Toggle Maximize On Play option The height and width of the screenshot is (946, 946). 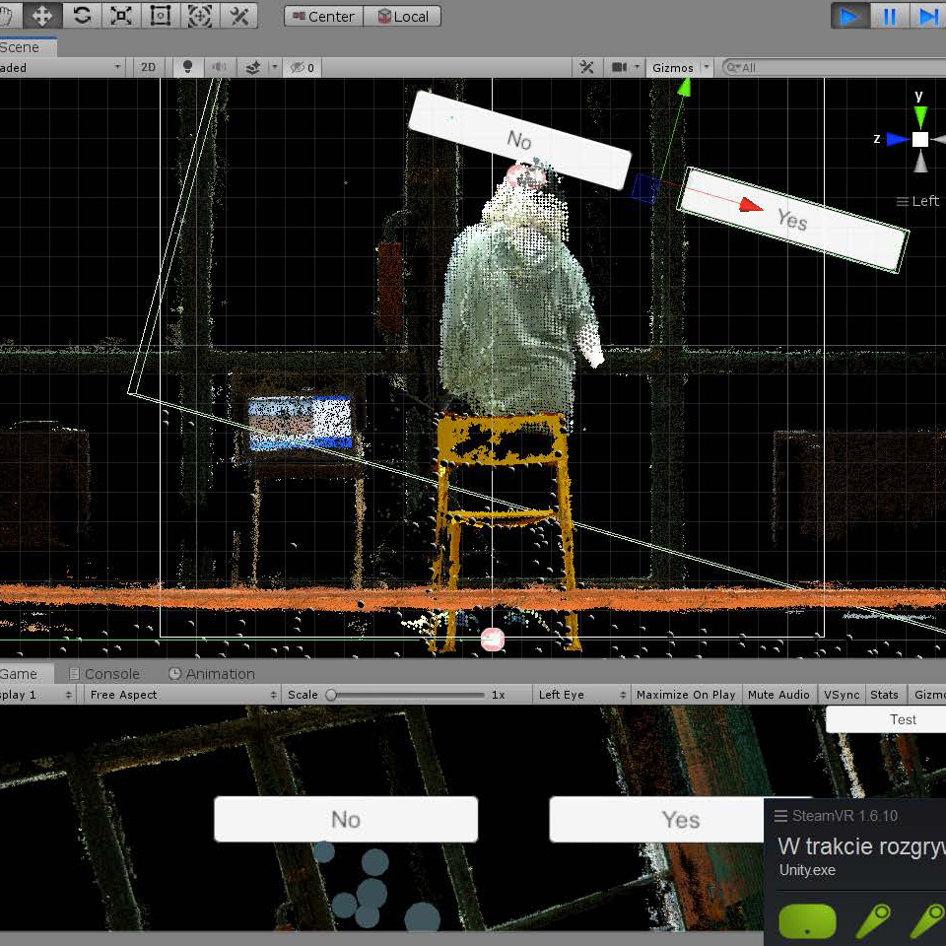[686, 695]
